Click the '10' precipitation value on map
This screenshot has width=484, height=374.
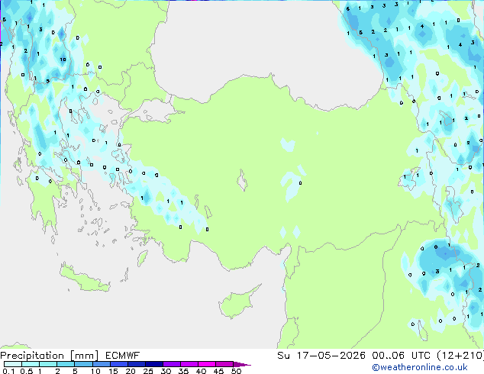63,60
